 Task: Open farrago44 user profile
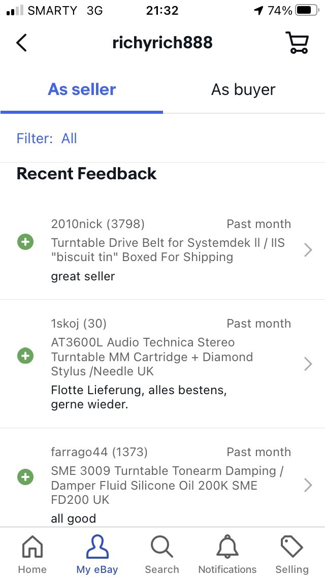pyautogui.click(x=100, y=452)
